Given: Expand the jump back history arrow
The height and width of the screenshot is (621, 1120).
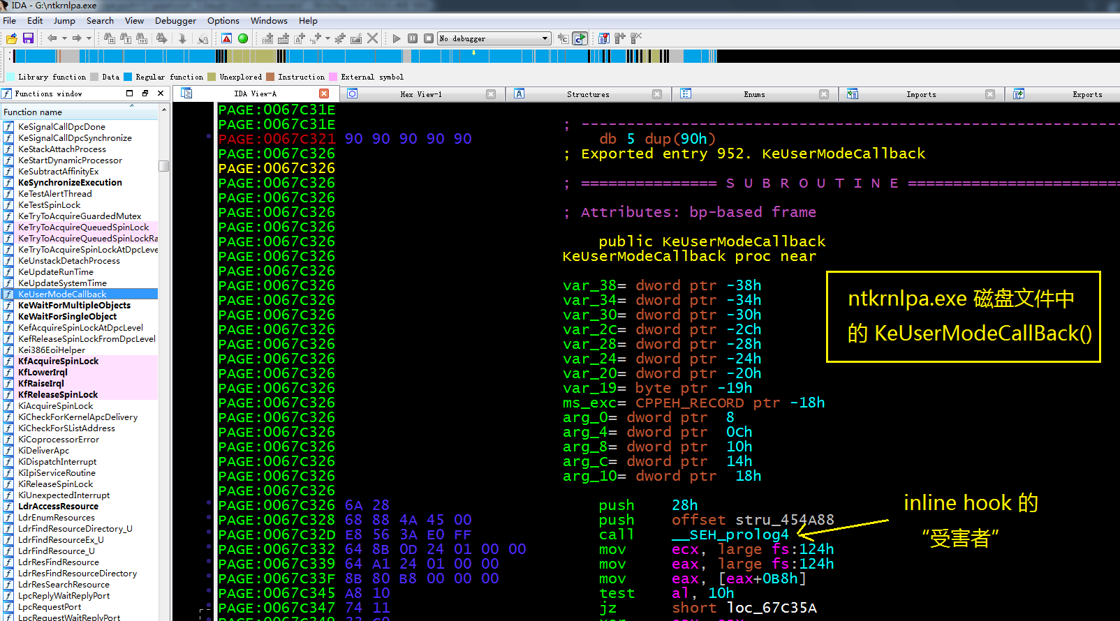Looking at the screenshot, I should pos(64,38).
